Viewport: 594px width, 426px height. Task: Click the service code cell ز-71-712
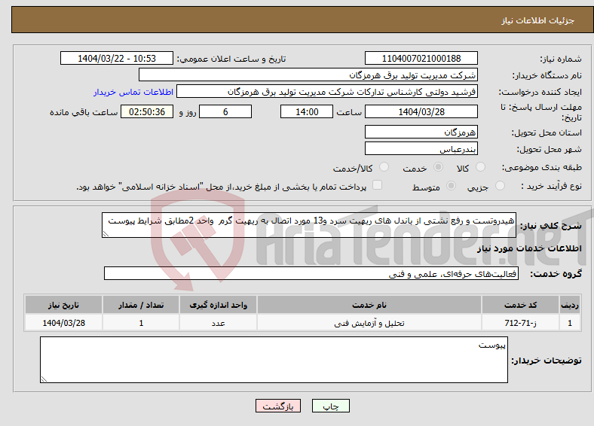pyautogui.click(x=521, y=323)
